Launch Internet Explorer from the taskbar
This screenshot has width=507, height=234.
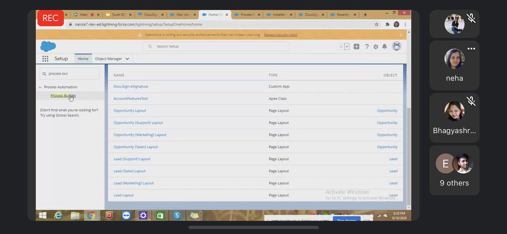click(58, 215)
